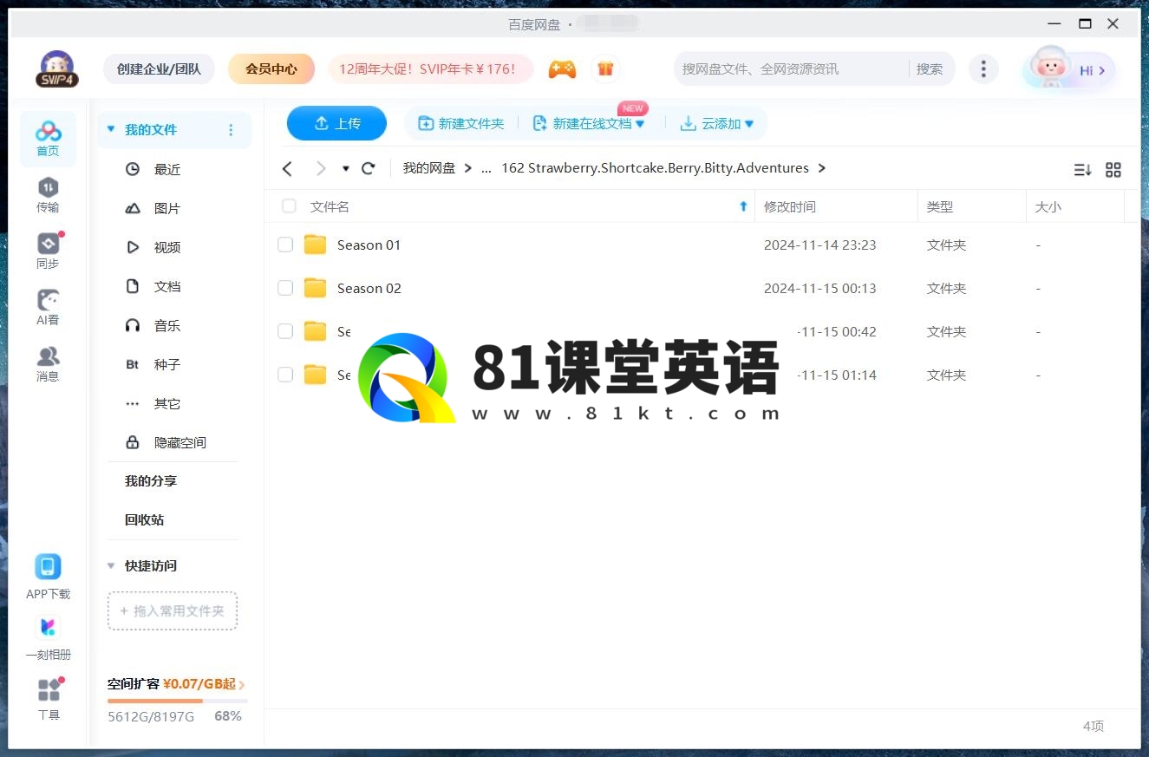Focus the 搜网盘文件 search field
The height and width of the screenshot is (757, 1149).
[x=791, y=69]
